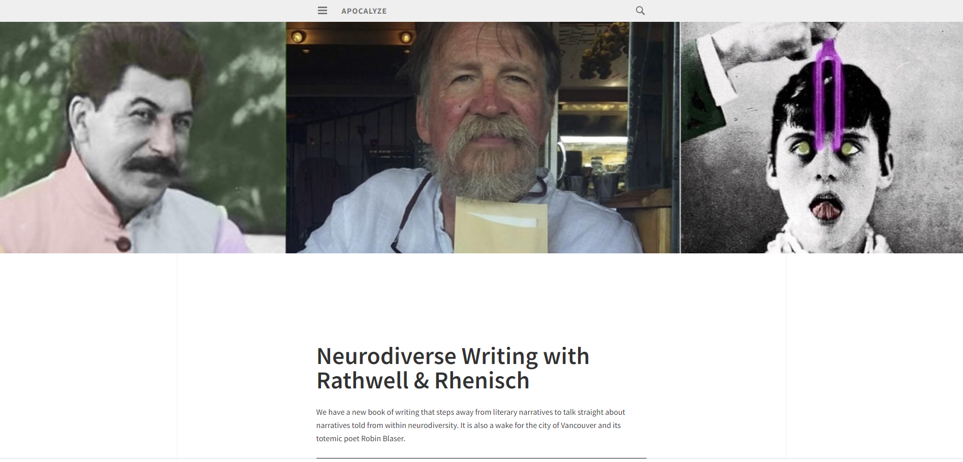The height and width of the screenshot is (462, 963).
Task: Click the mustached man in pink jacket image
Action: pos(143,138)
